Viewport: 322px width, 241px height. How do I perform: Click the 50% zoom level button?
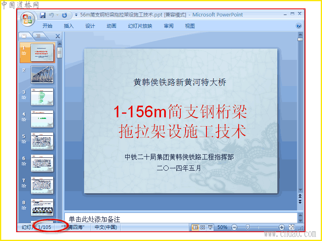(222, 227)
